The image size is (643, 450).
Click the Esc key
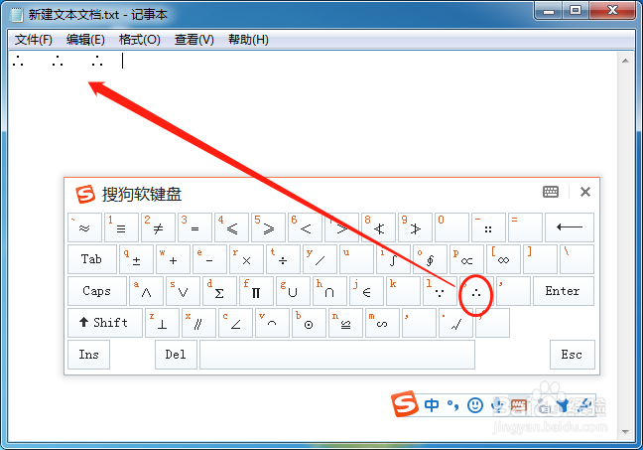573,355
